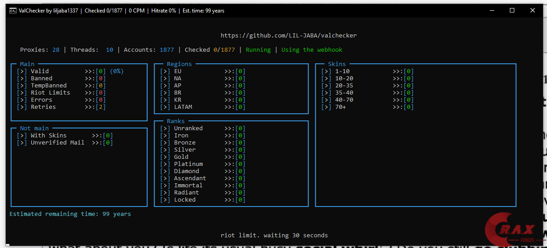Click the 'Not main' panel heading
Image resolution: width=547 pixels, height=248 pixels.
click(x=34, y=128)
